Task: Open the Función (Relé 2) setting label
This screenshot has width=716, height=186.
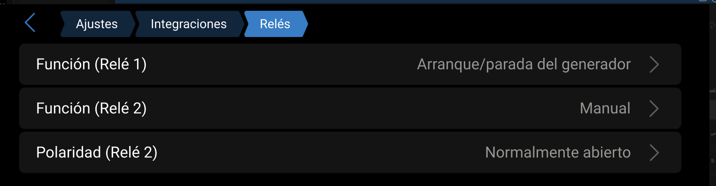Action: [x=92, y=109]
